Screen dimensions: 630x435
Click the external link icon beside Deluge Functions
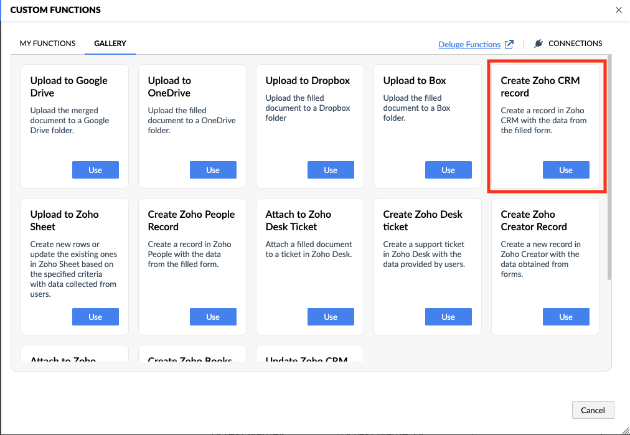(509, 44)
